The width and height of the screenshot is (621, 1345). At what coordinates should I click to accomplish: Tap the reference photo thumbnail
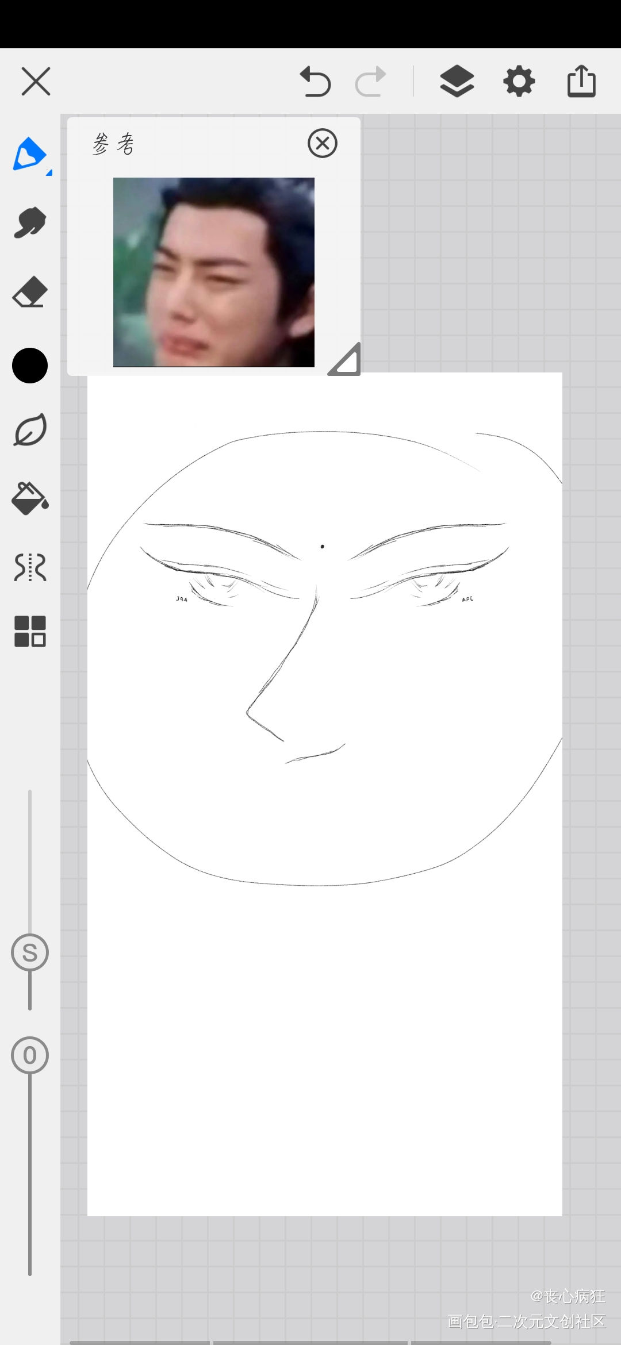coord(214,272)
